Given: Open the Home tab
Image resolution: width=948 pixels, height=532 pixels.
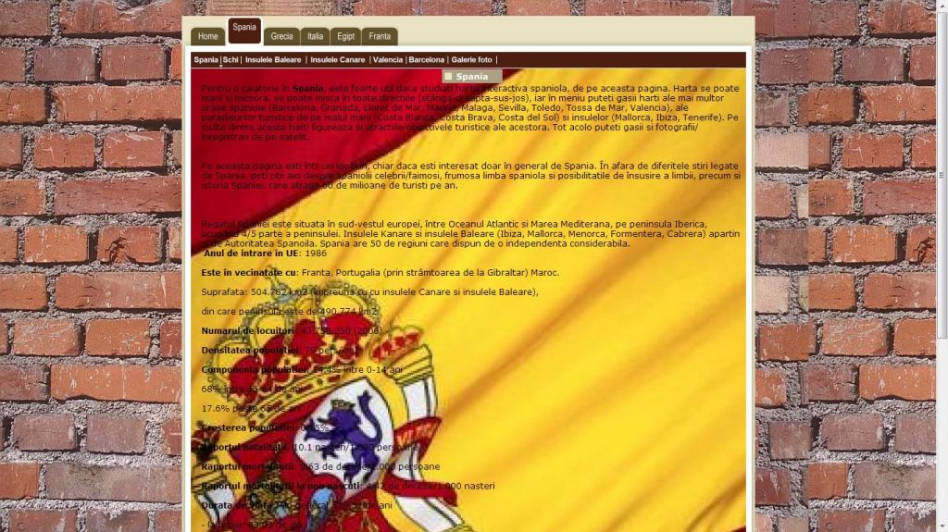Looking at the screenshot, I should click(x=207, y=36).
